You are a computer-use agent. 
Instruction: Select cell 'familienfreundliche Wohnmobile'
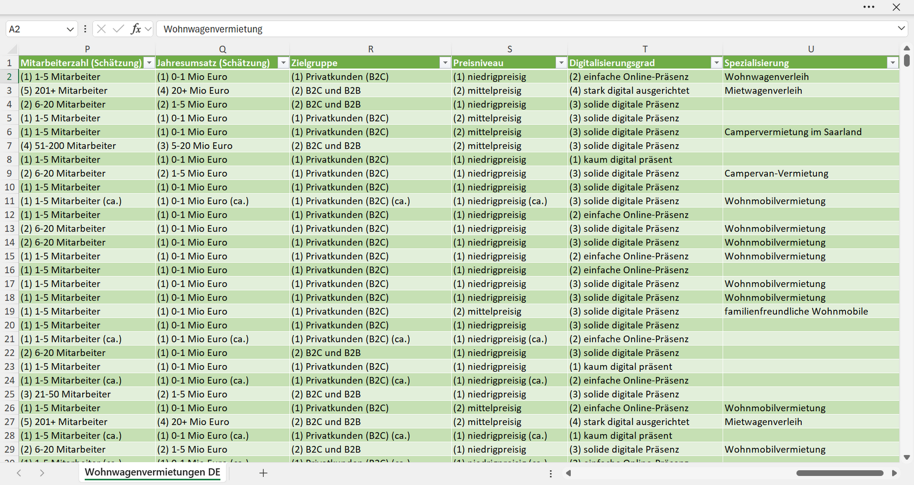coord(811,311)
